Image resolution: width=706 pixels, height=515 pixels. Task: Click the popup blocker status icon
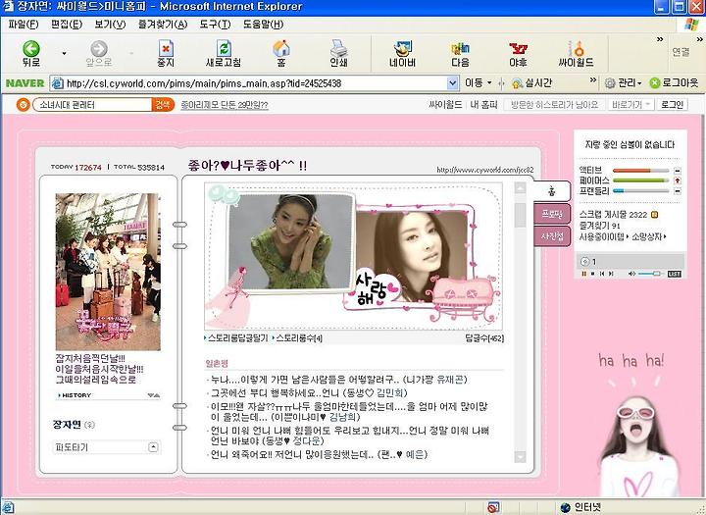(x=493, y=507)
